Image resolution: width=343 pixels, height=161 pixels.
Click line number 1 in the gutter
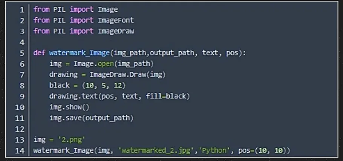[x=22, y=9]
